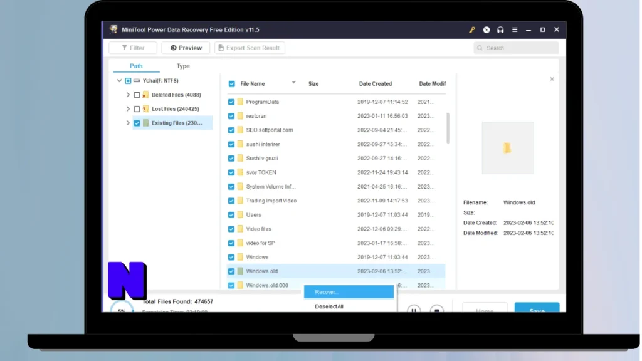Expand the Existing Files node

(128, 123)
